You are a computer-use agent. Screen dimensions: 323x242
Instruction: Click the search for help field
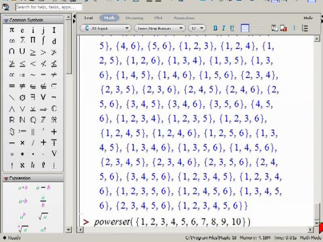48,7
